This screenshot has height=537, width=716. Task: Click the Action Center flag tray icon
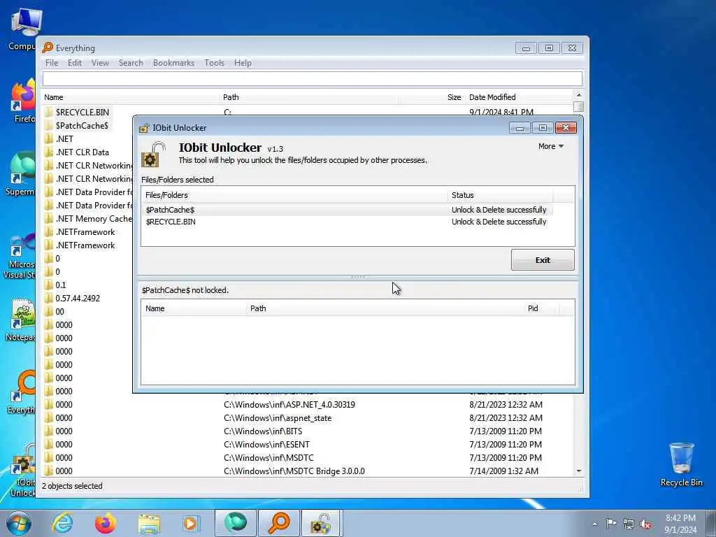[x=611, y=523]
